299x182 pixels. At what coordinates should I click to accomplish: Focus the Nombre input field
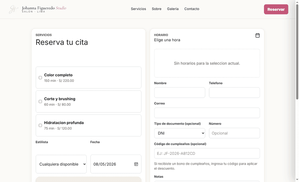[179, 93]
